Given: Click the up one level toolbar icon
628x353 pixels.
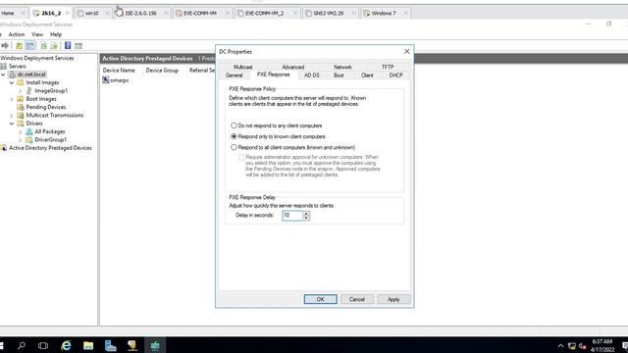Looking at the screenshot, I should tap(19, 46).
